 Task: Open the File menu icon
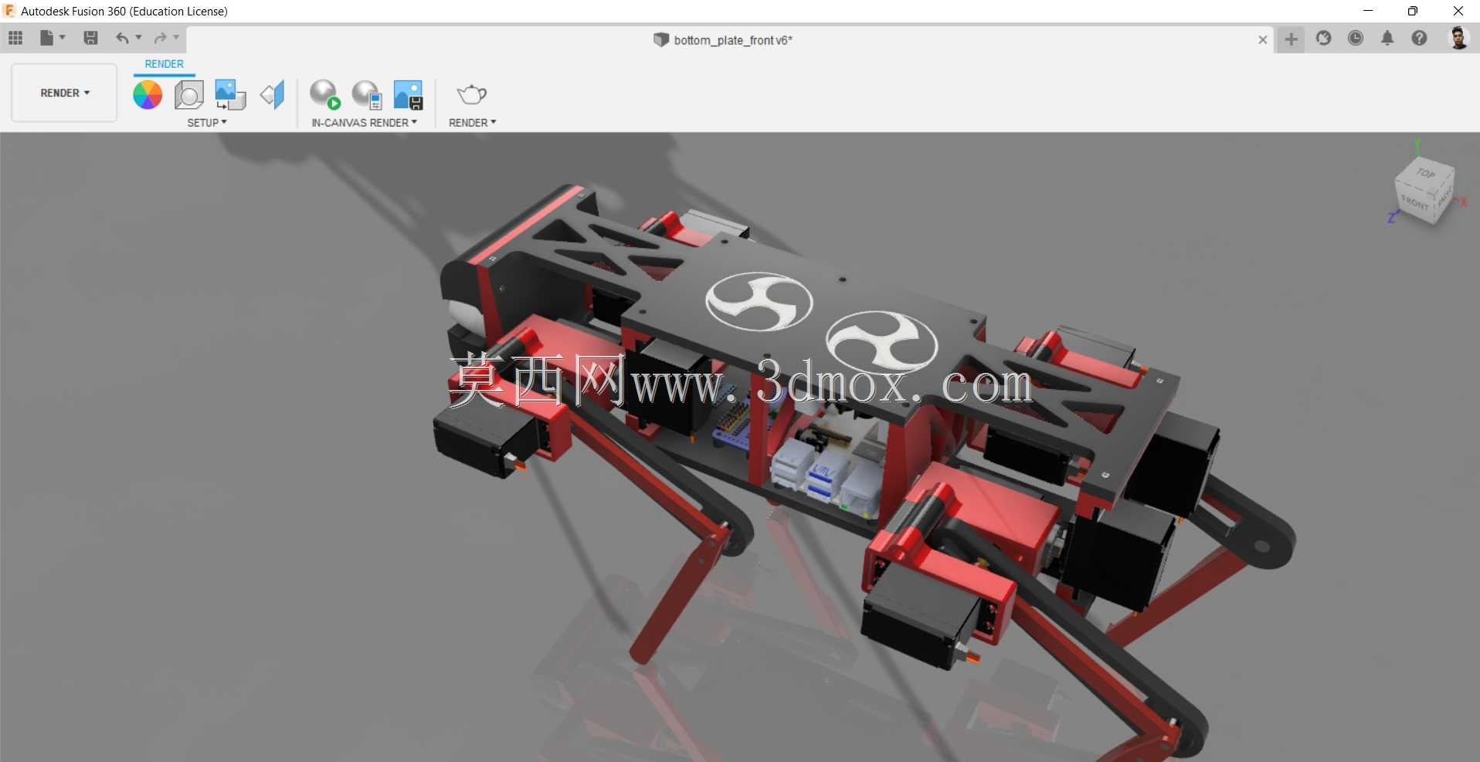[x=47, y=38]
